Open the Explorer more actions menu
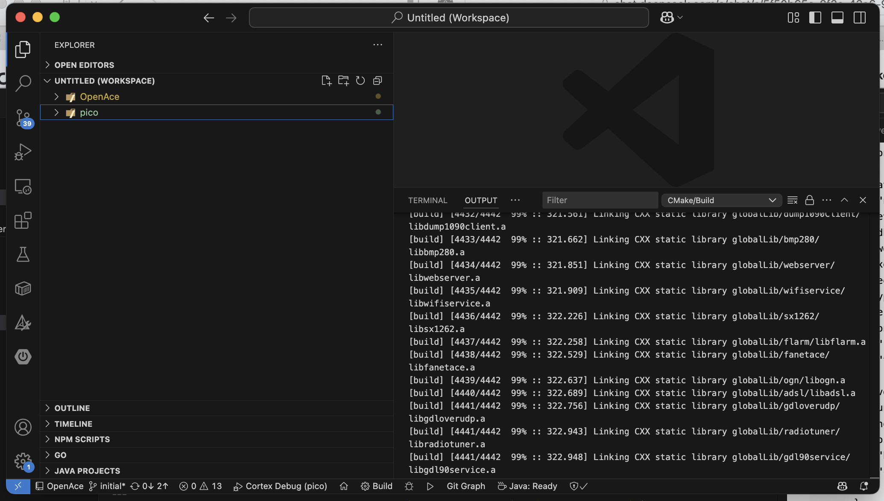 (x=378, y=45)
